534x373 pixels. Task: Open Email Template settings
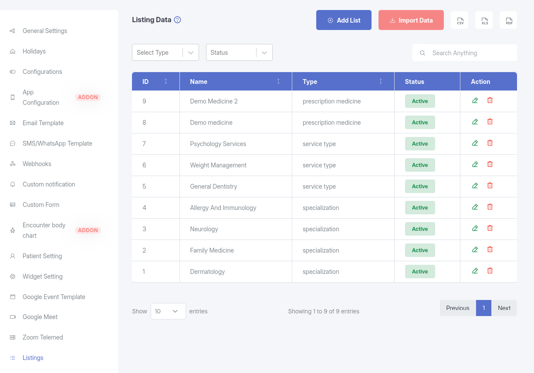43,123
